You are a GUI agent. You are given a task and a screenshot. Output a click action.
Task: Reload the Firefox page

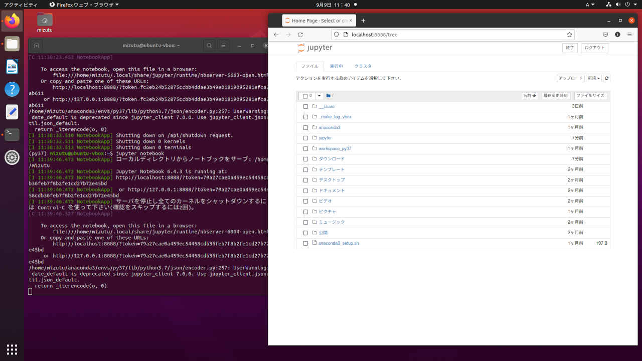300,35
